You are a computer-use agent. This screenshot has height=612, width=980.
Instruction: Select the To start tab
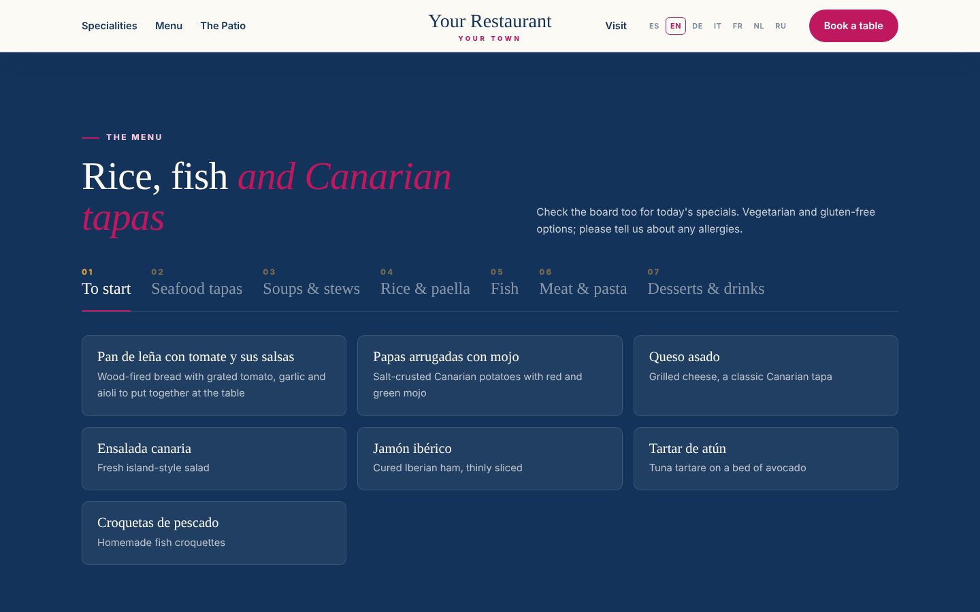click(x=106, y=288)
